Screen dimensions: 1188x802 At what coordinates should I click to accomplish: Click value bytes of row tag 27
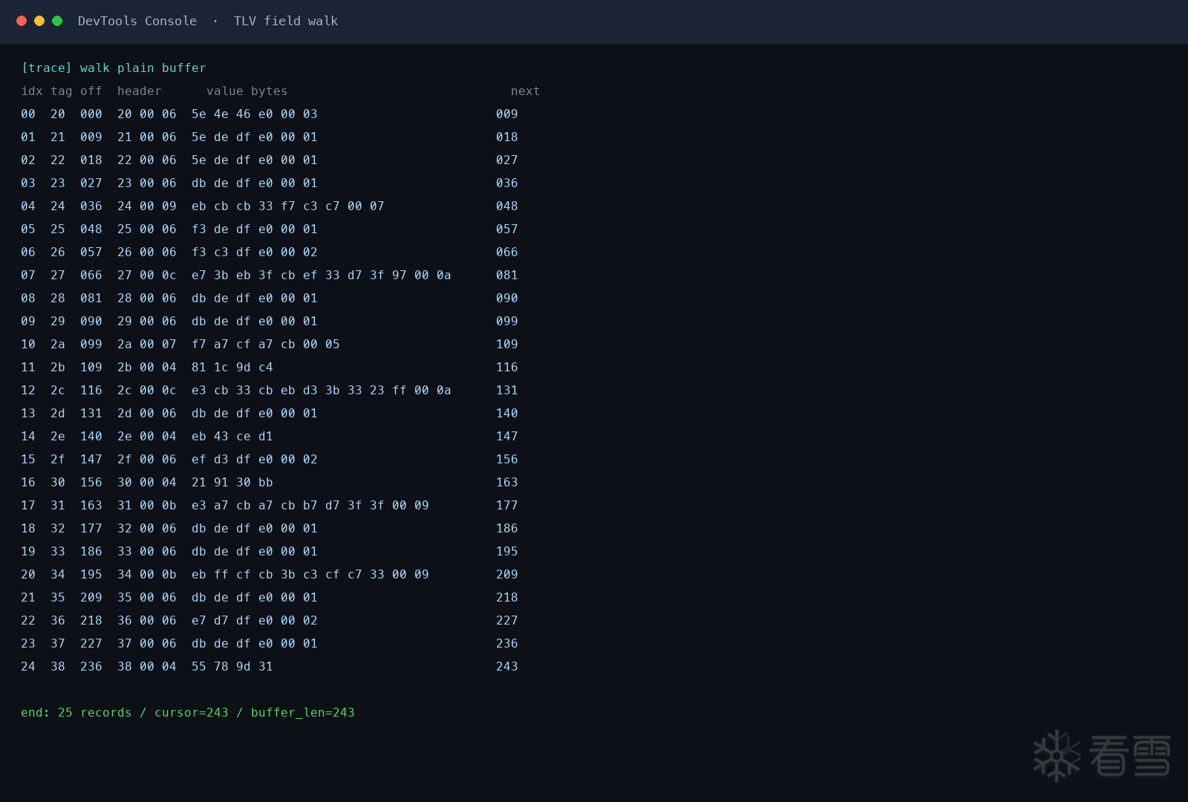point(321,275)
